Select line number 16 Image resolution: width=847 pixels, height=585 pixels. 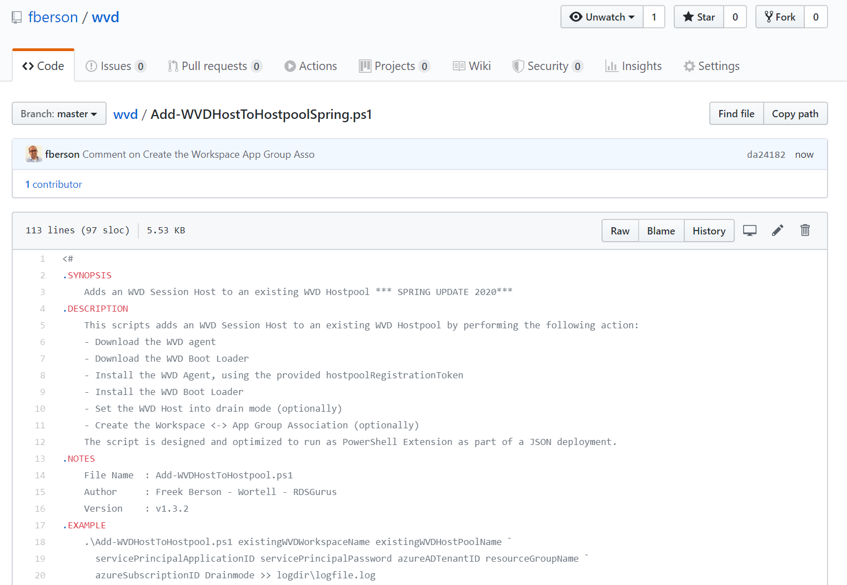click(x=40, y=508)
